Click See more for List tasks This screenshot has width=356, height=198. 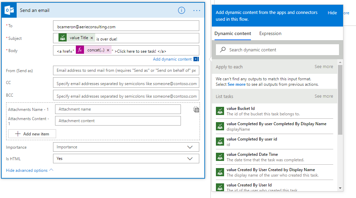[x=324, y=96]
